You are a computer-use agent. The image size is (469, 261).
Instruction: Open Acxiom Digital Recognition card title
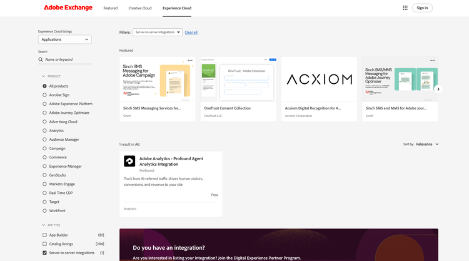[x=313, y=108]
